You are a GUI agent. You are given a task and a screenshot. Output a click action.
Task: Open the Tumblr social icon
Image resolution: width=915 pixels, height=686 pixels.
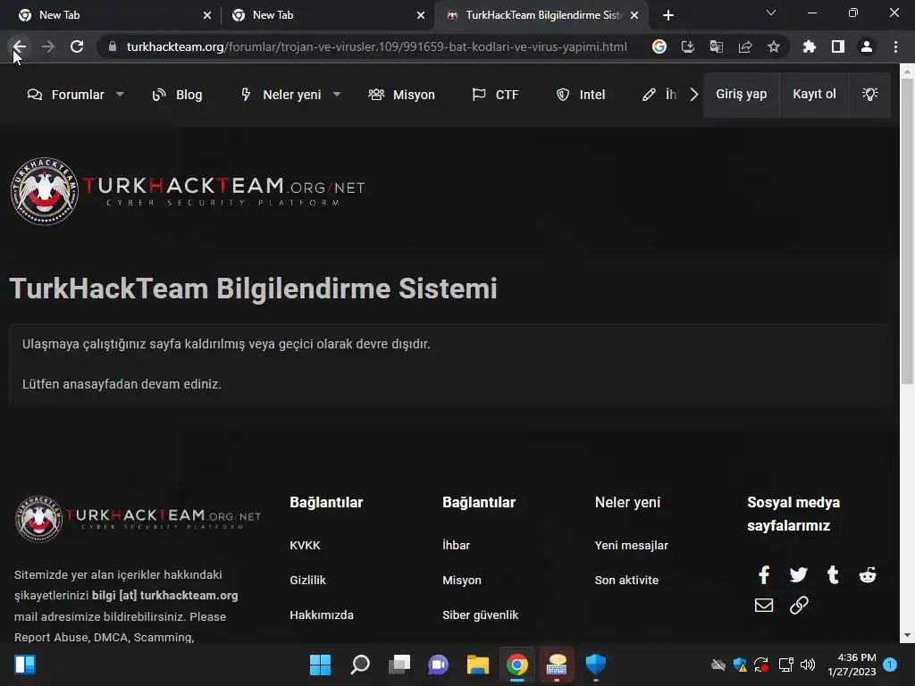(833, 574)
